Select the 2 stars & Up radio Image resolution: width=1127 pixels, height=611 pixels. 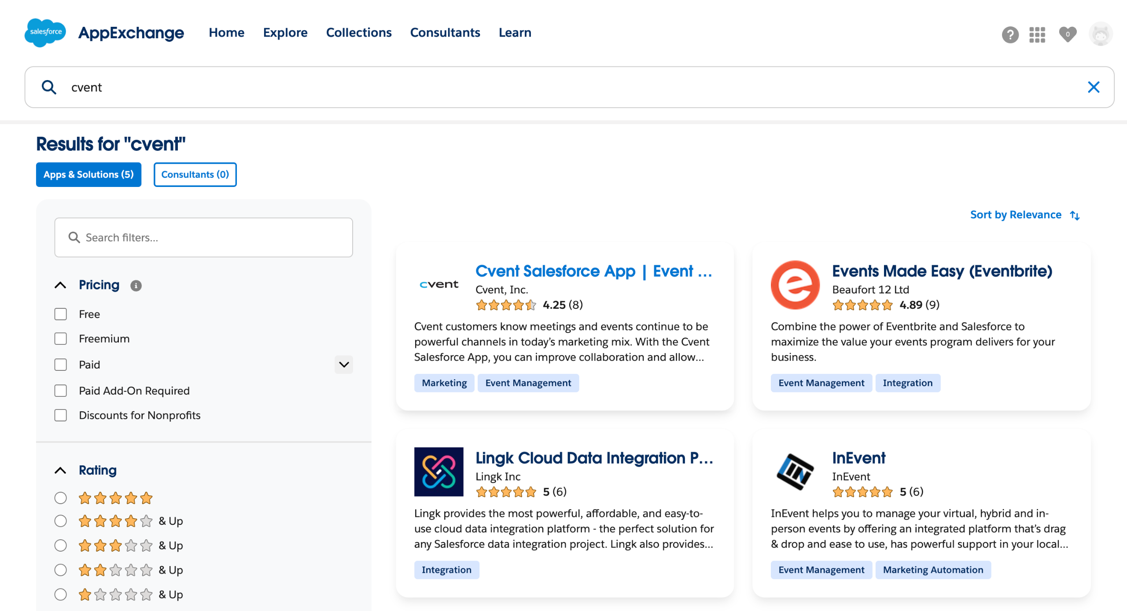tap(61, 570)
